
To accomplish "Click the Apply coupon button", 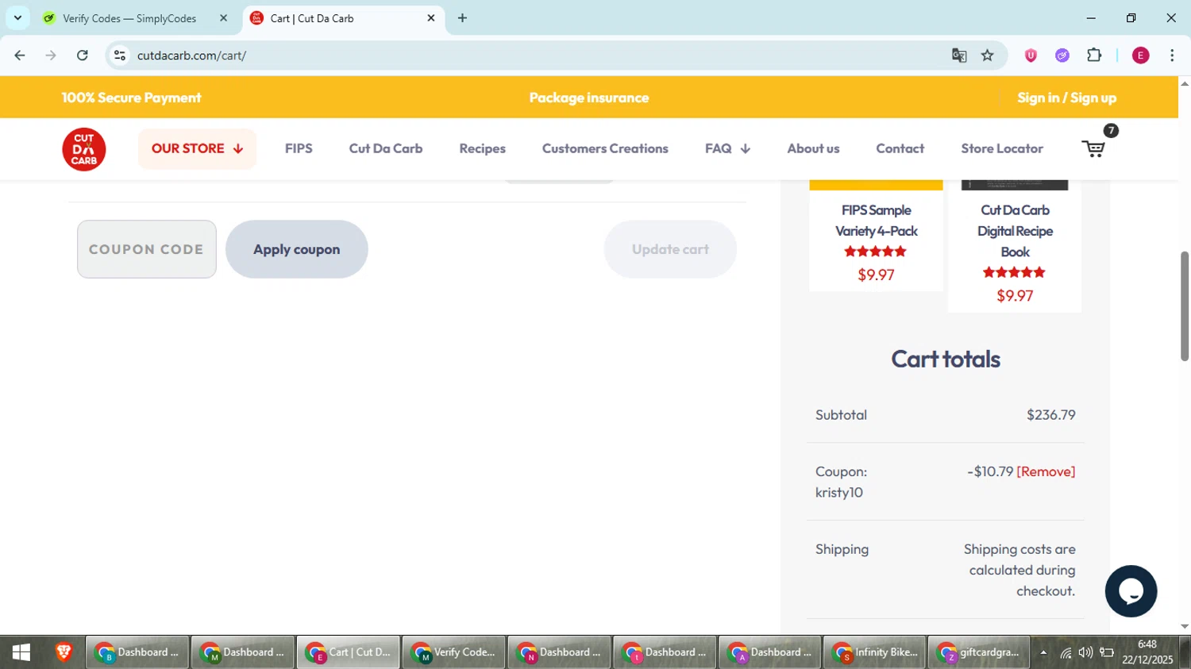I will [296, 249].
